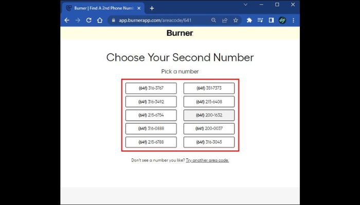Select number (641) 215-6788
Screen dimensions: 360x205
coord(151,142)
